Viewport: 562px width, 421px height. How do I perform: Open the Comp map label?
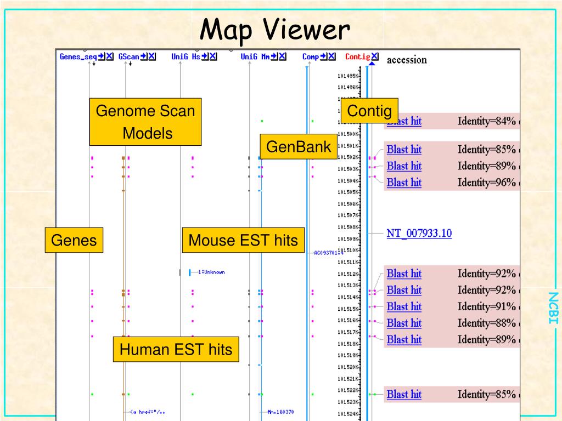coord(311,56)
